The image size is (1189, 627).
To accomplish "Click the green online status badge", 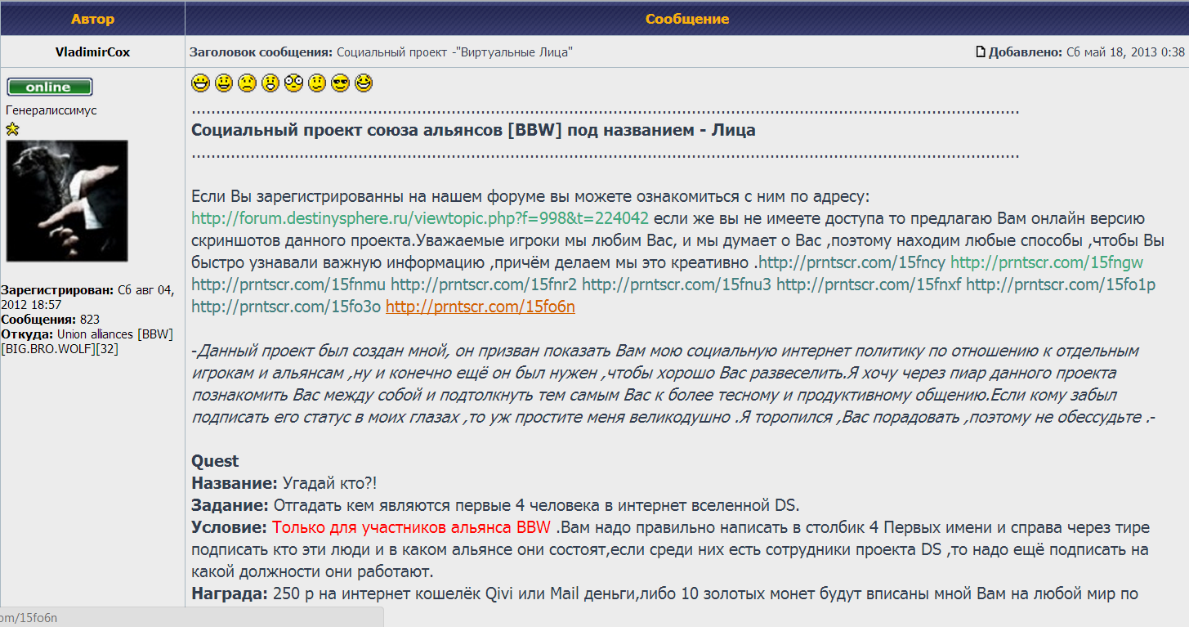I will pyautogui.click(x=50, y=87).
